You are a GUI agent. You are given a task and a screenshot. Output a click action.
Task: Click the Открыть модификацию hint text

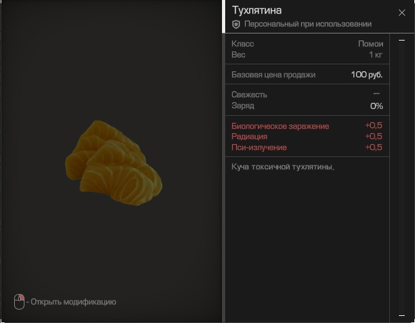pos(73,302)
